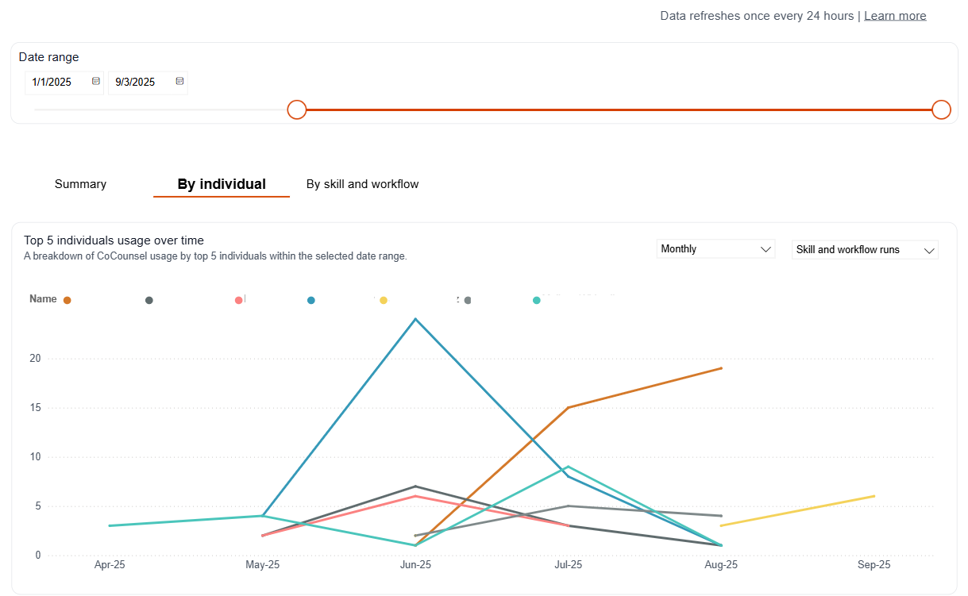The height and width of the screenshot is (596, 968).
Task: Click the blue line peak at Jun-25
Action: pos(415,319)
